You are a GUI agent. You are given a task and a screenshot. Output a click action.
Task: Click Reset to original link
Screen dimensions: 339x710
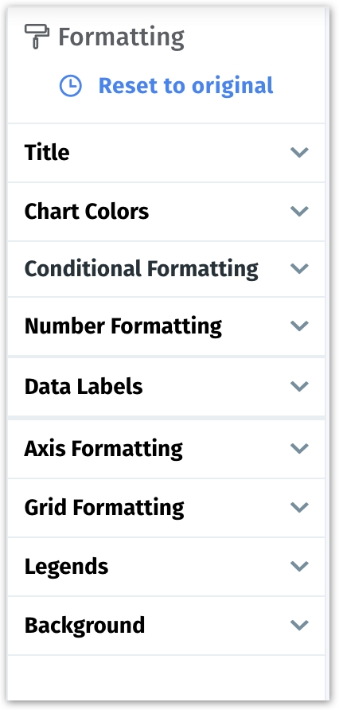click(x=185, y=86)
